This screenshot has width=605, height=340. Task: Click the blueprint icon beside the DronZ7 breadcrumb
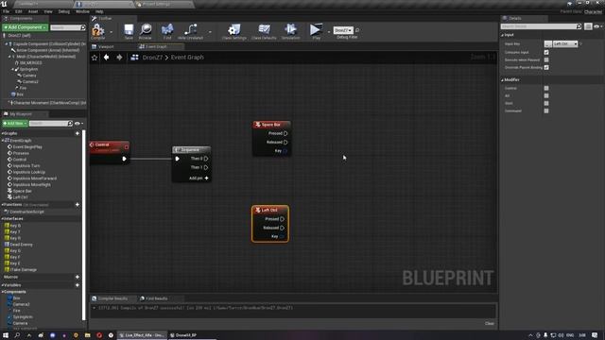(134, 58)
